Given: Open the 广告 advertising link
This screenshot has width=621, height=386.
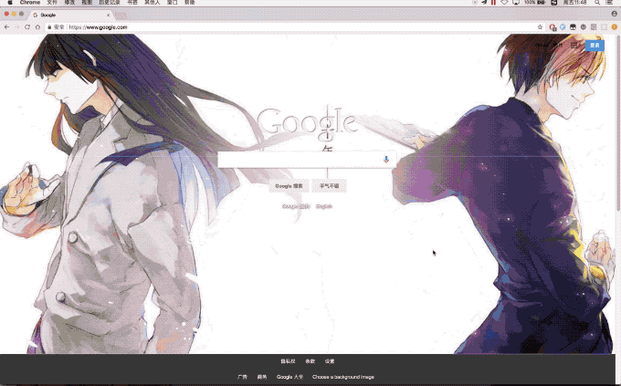Looking at the screenshot, I should coord(242,377).
